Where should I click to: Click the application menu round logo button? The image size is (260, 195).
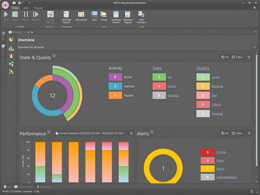tap(5, 5)
